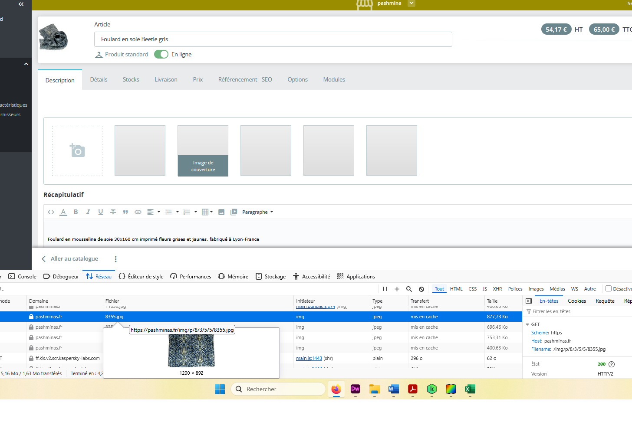Open the source code view in the editor

pyautogui.click(x=51, y=212)
